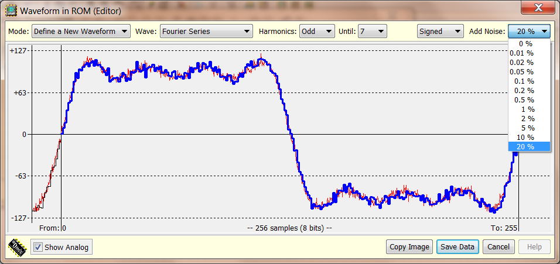Select highlighted 20 % noise option in list
The width and height of the screenshot is (560, 264).
tap(530, 146)
